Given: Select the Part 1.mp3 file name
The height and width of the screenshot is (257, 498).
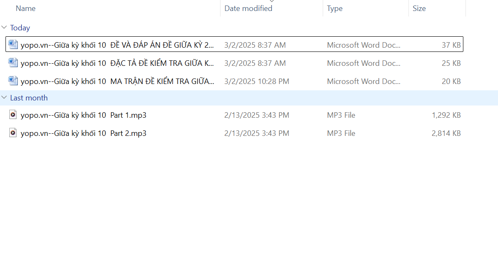Looking at the screenshot, I should [x=84, y=115].
